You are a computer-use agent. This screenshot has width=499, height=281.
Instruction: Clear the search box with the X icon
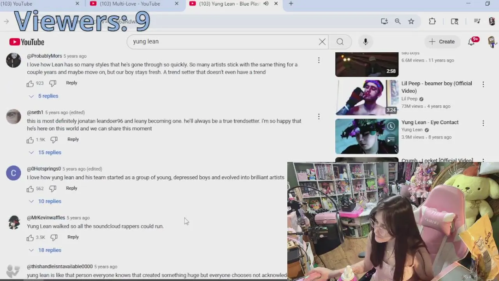pos(322,42)
